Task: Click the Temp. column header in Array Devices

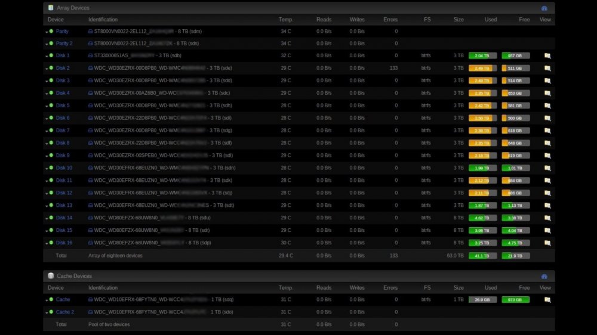Action: pos(285,20)
